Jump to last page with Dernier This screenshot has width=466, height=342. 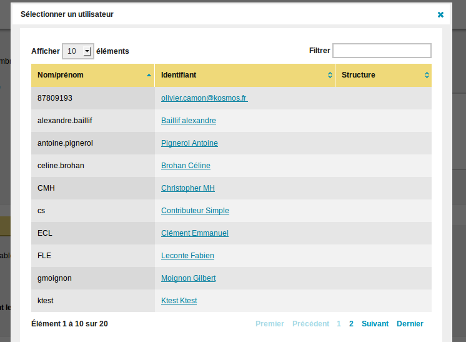pyautogui.click(x=410, y=324)
